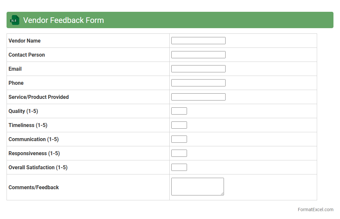This screenshot has width=340, height=219.
Task: Focus the Communication (1-5) rating box
Action: (x=179, y=139)
